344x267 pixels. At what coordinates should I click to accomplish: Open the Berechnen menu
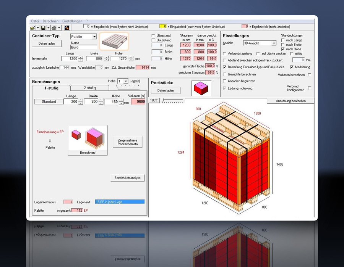pos(50,21)
